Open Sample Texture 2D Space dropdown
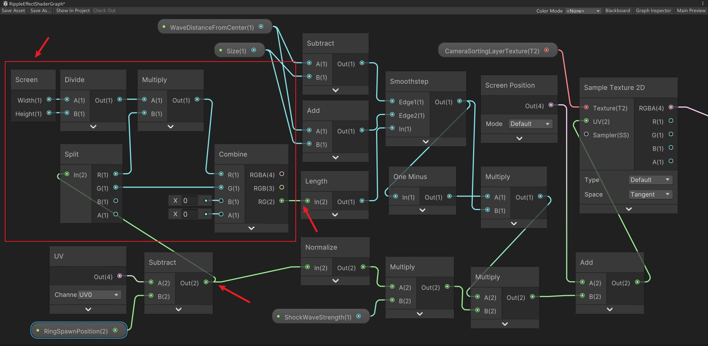Screen dimensions: 708x346 click(650, 194)
